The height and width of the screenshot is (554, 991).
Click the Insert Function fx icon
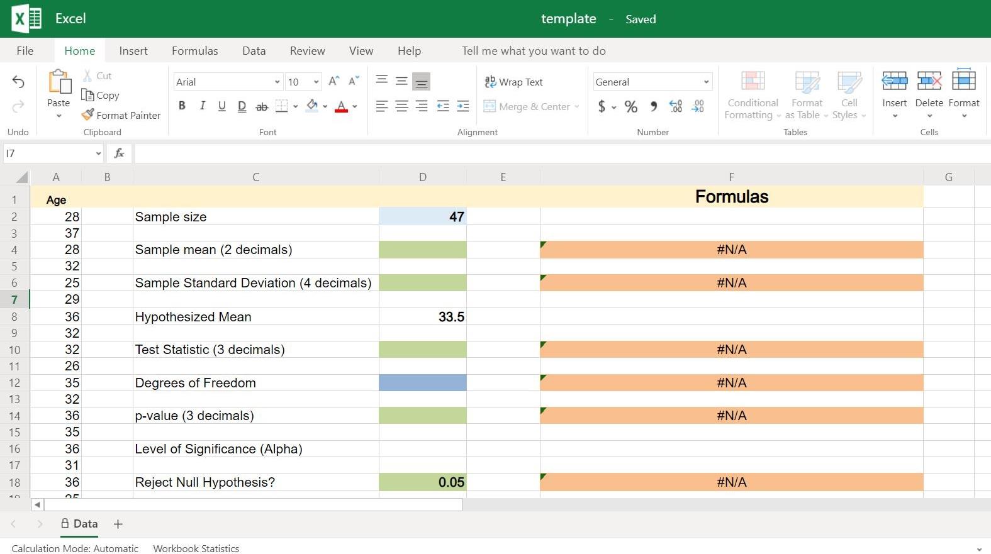coord(119,153)
